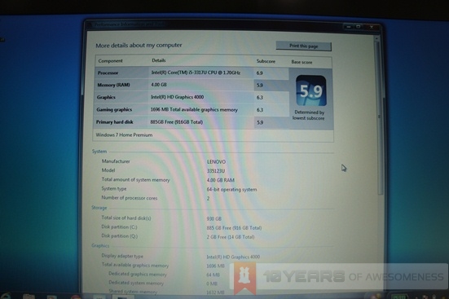The width and height of the screenshot is (449, 299).
Task: Select the Graphics row in table
Action: pos(191,98)
